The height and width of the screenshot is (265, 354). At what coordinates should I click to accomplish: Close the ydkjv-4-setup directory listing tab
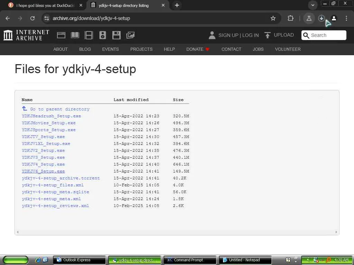163,5
